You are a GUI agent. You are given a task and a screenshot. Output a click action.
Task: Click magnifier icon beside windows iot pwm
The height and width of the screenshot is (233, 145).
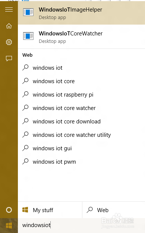tap(25, 161)
